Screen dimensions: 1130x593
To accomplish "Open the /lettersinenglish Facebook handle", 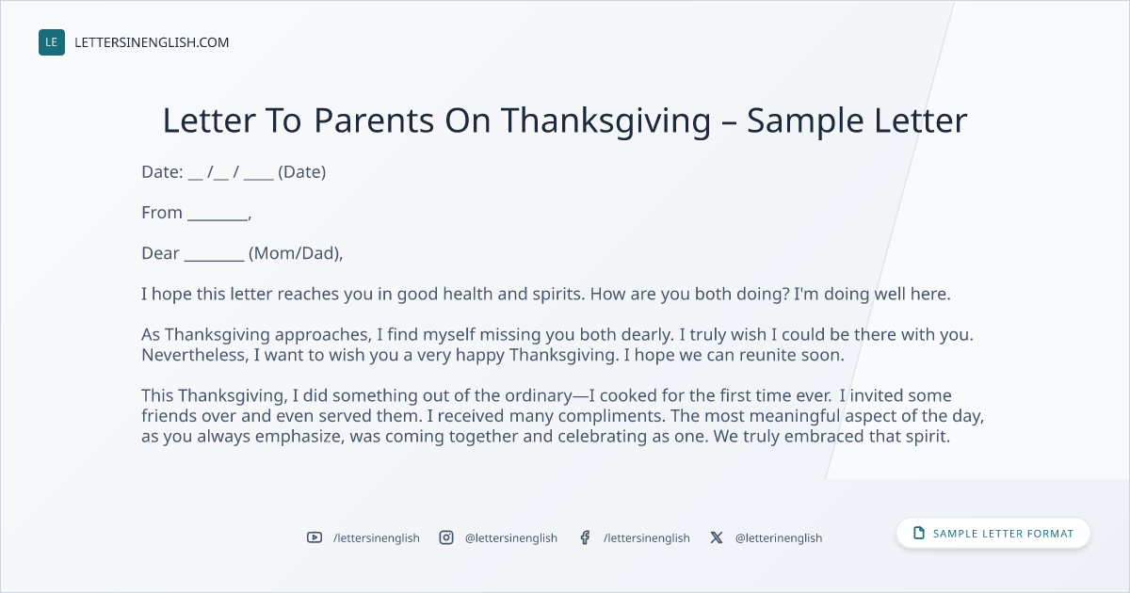I will (x=647, y=537).
